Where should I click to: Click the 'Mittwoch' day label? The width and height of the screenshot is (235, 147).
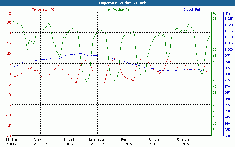click(69, 140)
